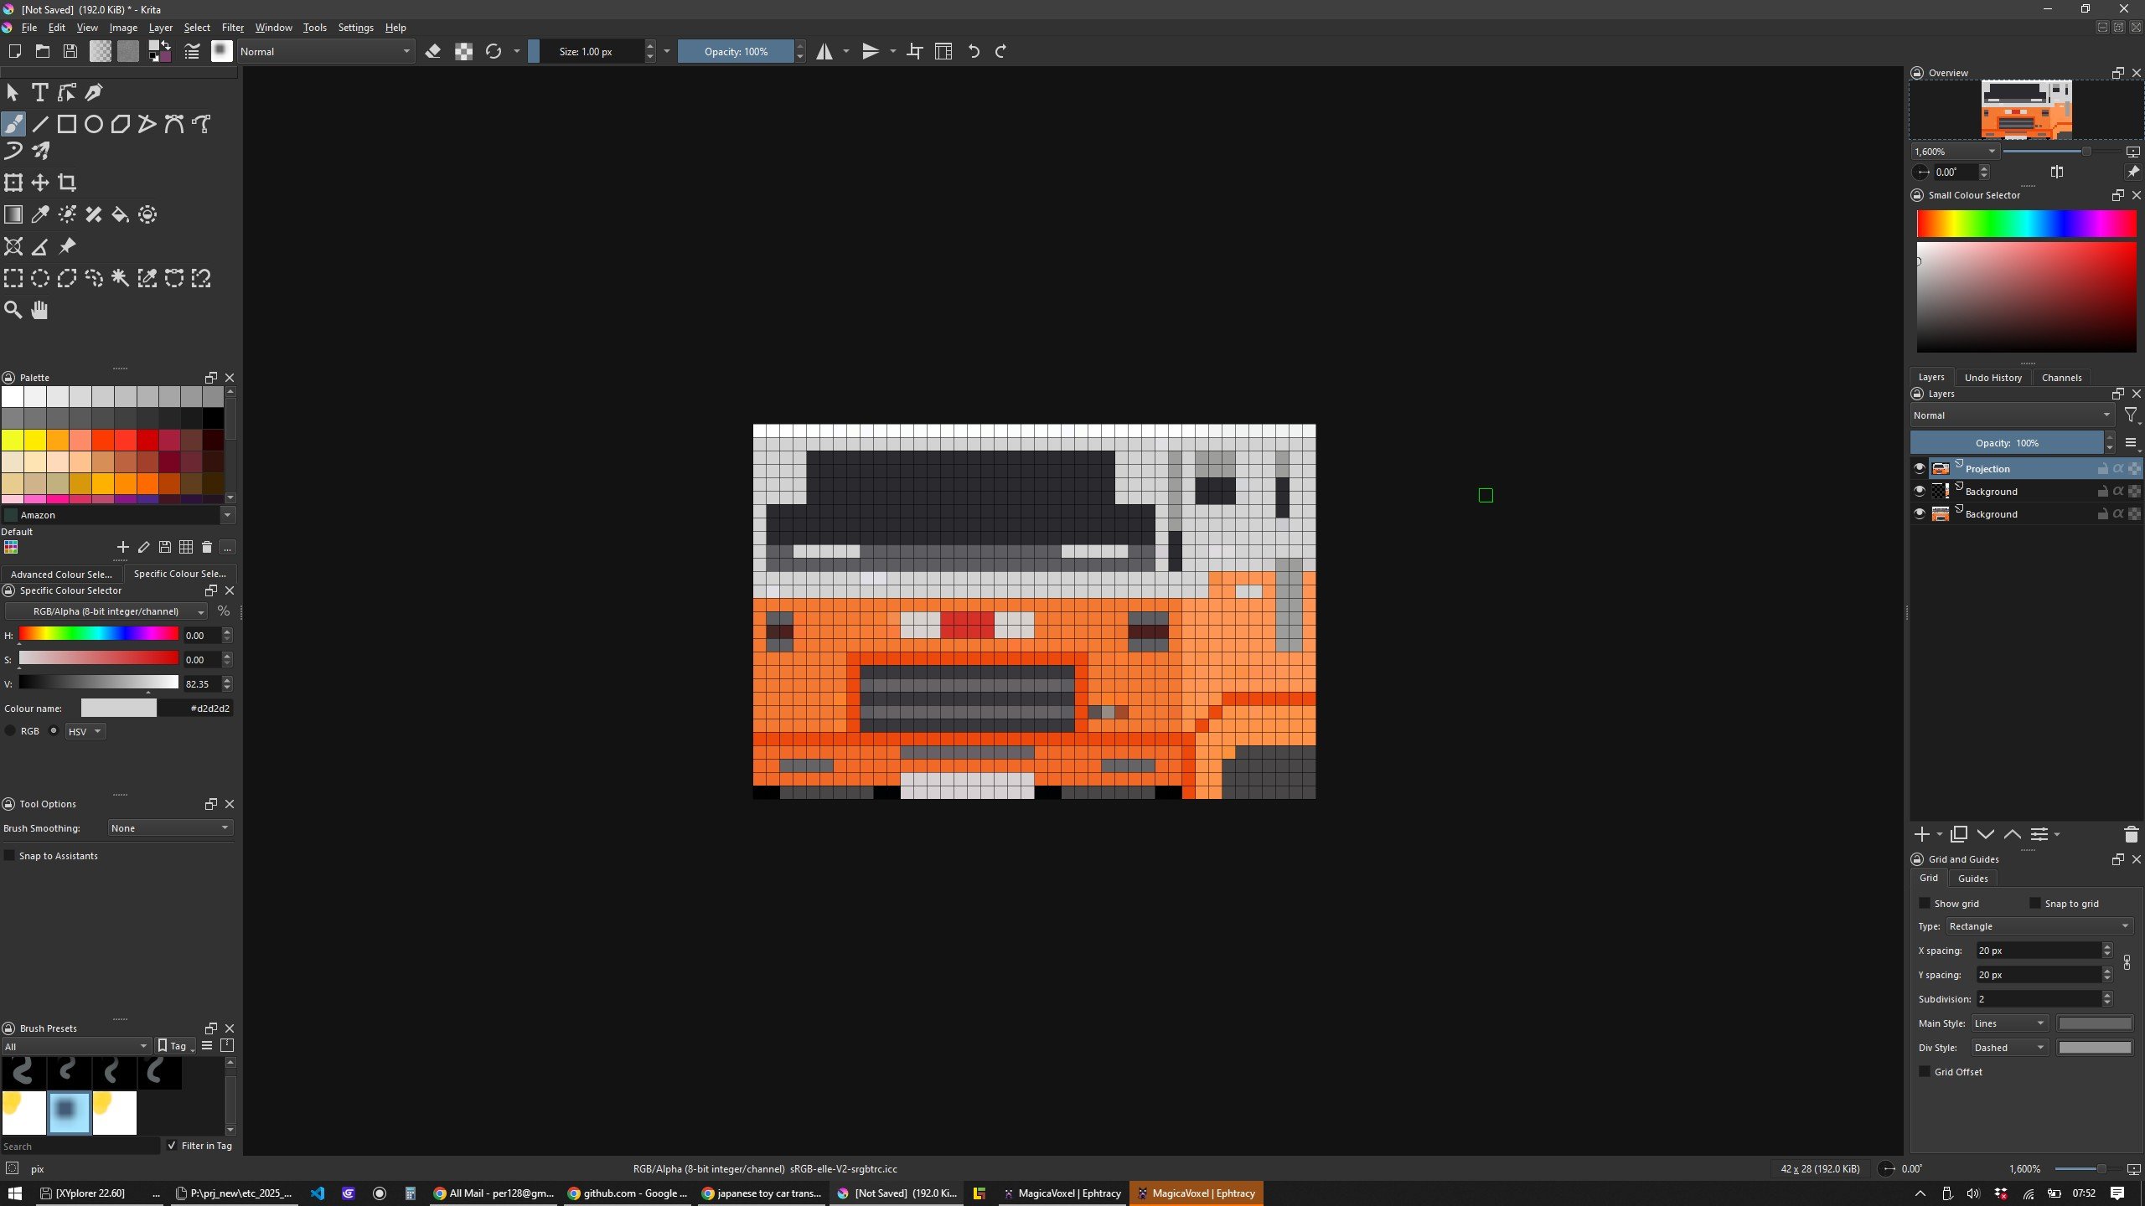Toggle eraser mode in toolbar
The image size is (2145, 1206).
[x=433, y=51]
